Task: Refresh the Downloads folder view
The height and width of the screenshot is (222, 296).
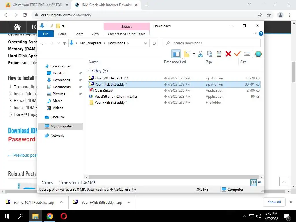Action: click(154, 43)
